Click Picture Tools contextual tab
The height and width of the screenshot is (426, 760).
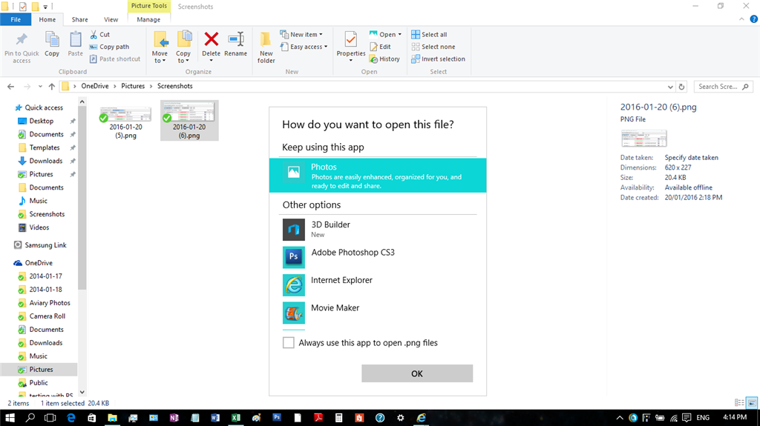148,6
